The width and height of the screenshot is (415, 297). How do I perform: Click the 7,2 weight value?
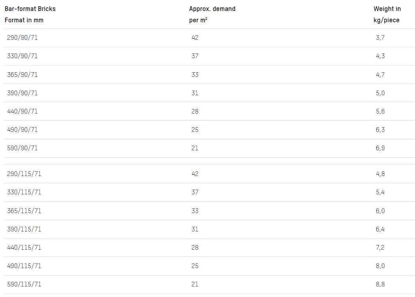tap(380, 247)
